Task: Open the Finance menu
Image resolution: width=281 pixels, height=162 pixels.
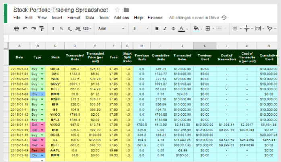Action: click(155, 18)
